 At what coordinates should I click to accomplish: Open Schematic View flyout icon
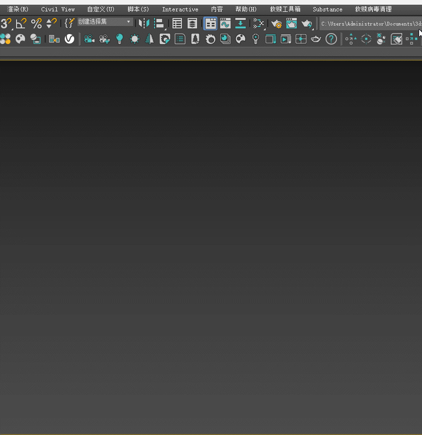tap(258, 23)
